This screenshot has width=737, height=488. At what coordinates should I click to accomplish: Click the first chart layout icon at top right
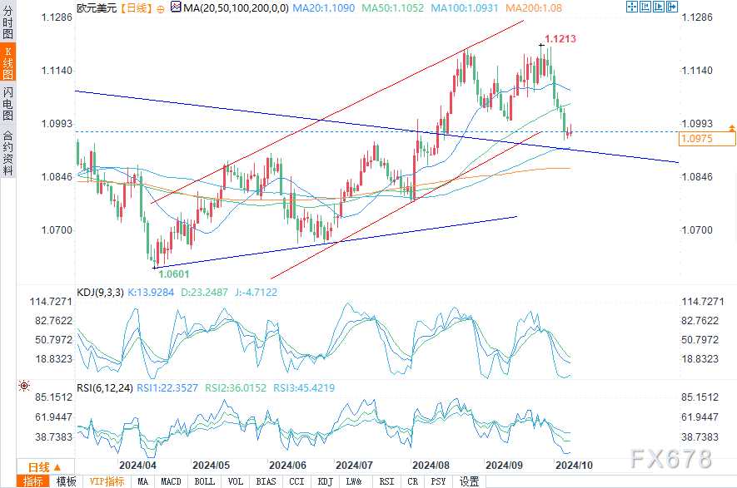pos(630,7)
